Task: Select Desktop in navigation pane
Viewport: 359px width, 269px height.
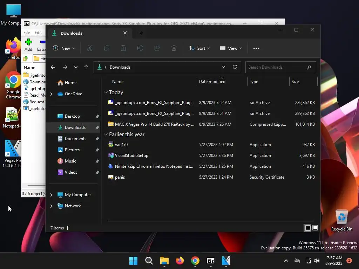Action: click(74, 116)
